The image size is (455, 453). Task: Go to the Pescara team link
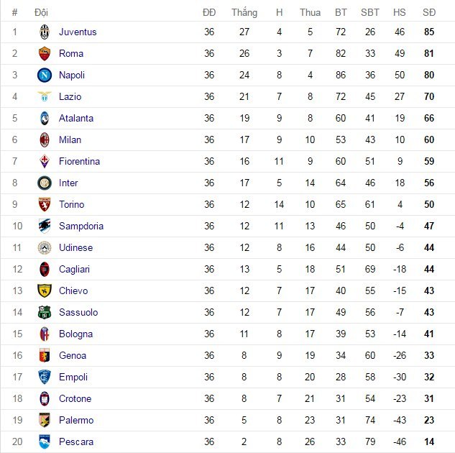pos(76,441)
